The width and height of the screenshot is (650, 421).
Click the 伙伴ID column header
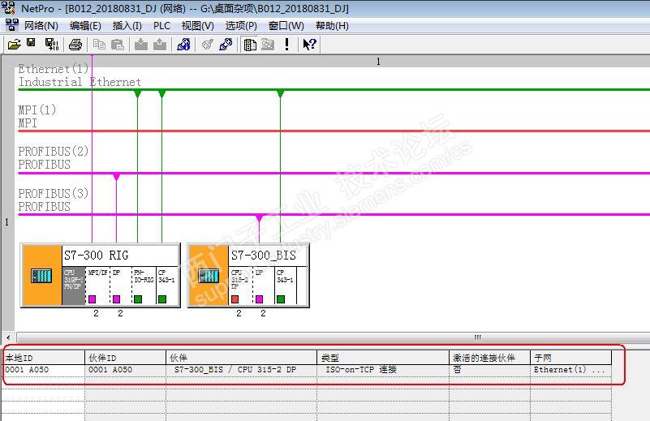[125, 358]
